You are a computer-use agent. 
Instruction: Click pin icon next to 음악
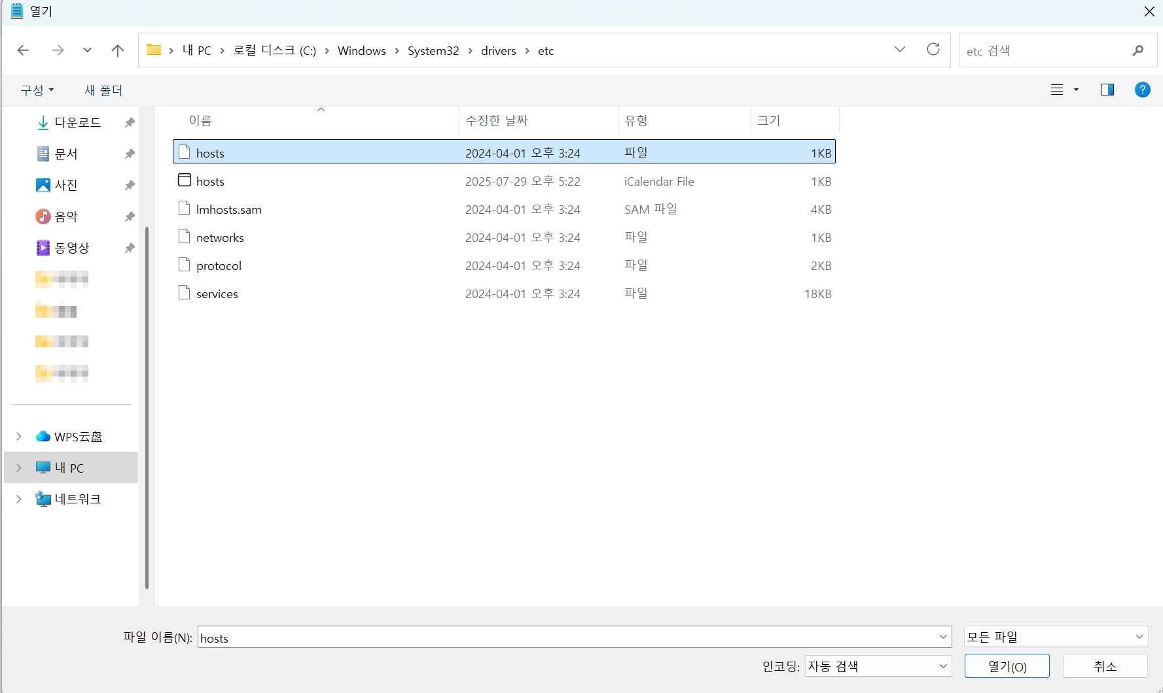[x=130, y=216]
